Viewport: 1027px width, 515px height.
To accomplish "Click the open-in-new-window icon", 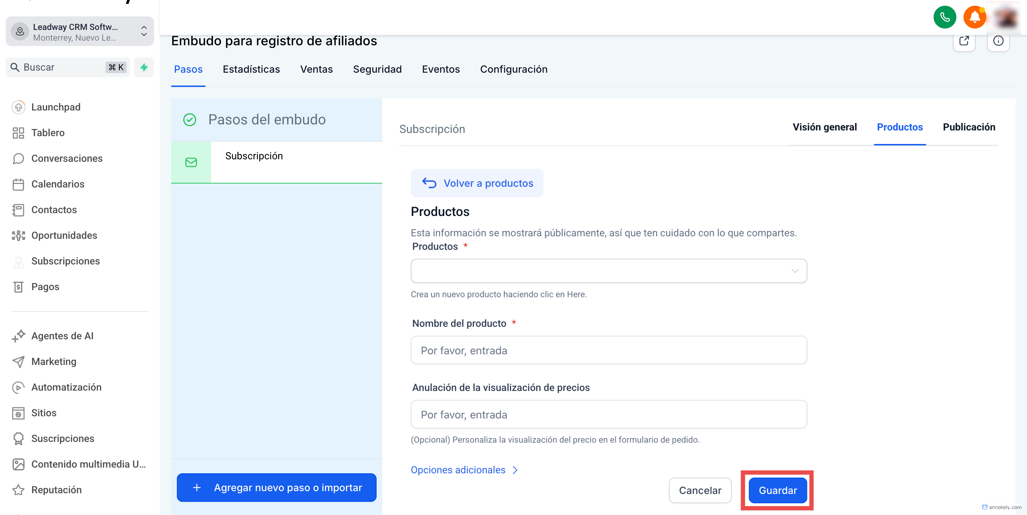I will pos(964,41).
